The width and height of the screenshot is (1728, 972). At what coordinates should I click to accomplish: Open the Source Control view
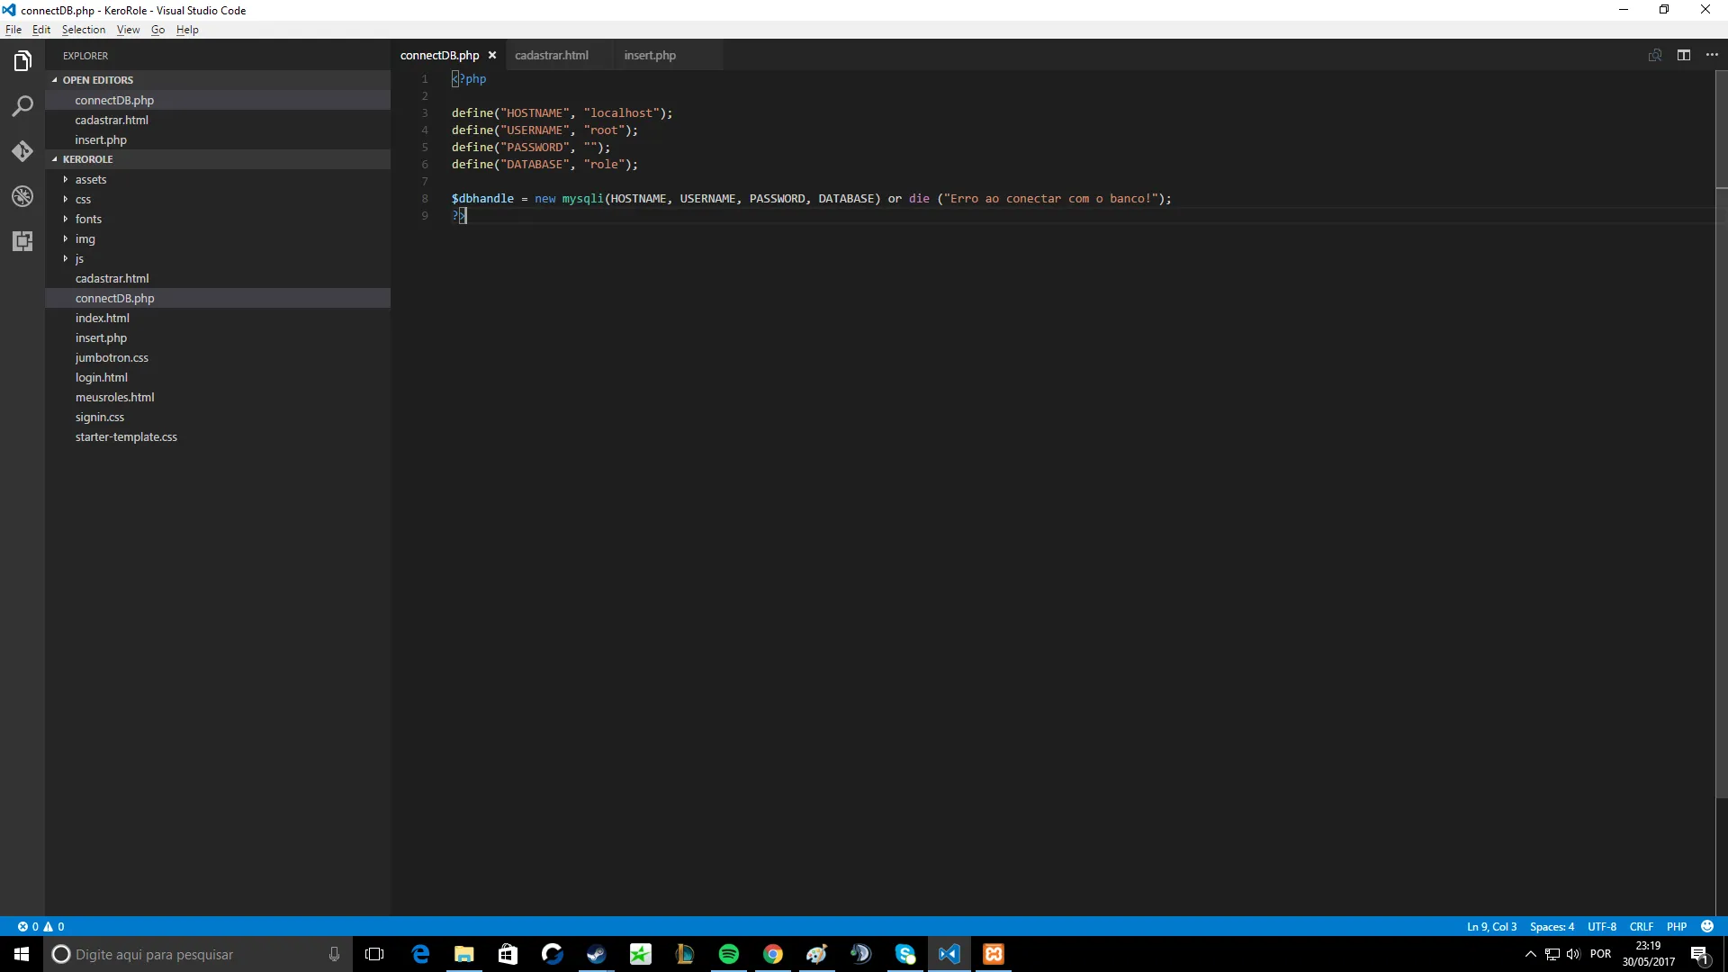22,151
